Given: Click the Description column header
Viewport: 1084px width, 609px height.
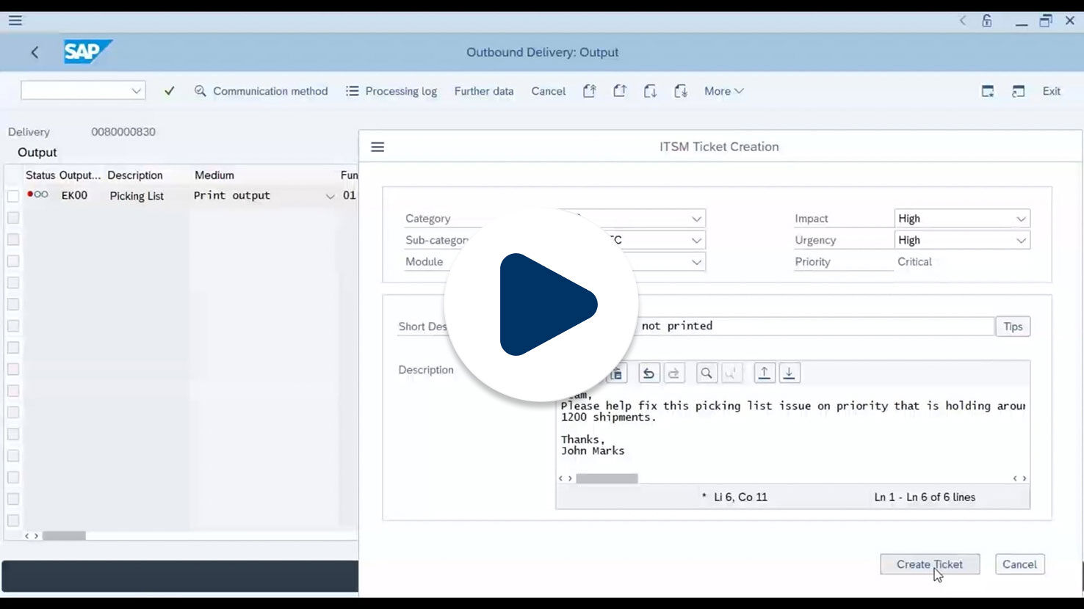Looking at the screenshot, I should point(135,175).
